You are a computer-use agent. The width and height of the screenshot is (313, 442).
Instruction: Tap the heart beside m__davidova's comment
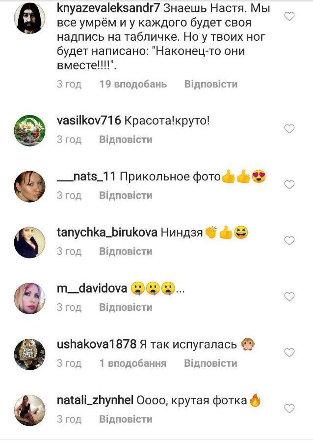[x=289, y=296]
